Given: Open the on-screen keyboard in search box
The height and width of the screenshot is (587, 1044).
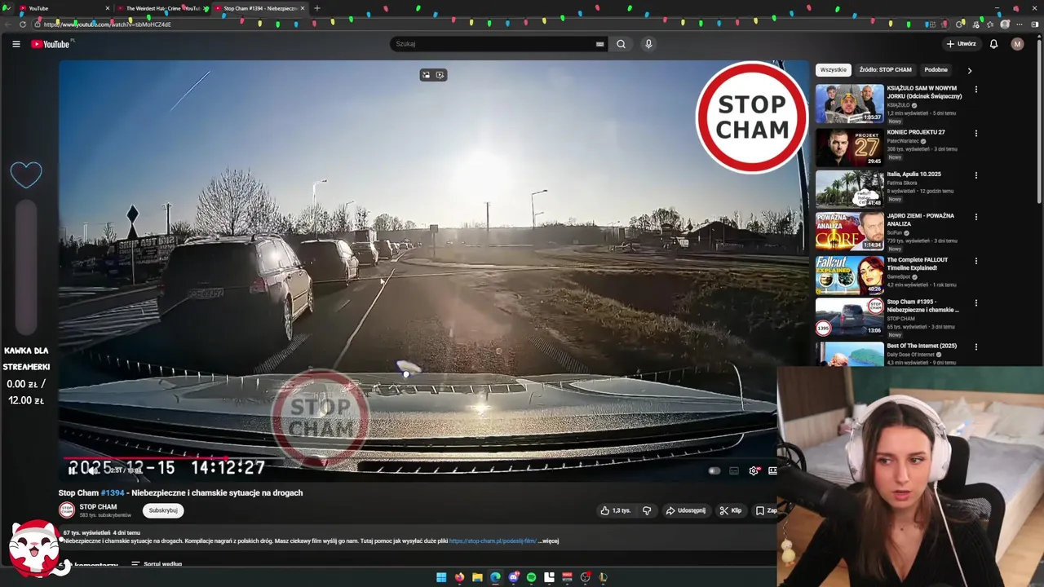Looking at the screenshot, I should 599,44.
